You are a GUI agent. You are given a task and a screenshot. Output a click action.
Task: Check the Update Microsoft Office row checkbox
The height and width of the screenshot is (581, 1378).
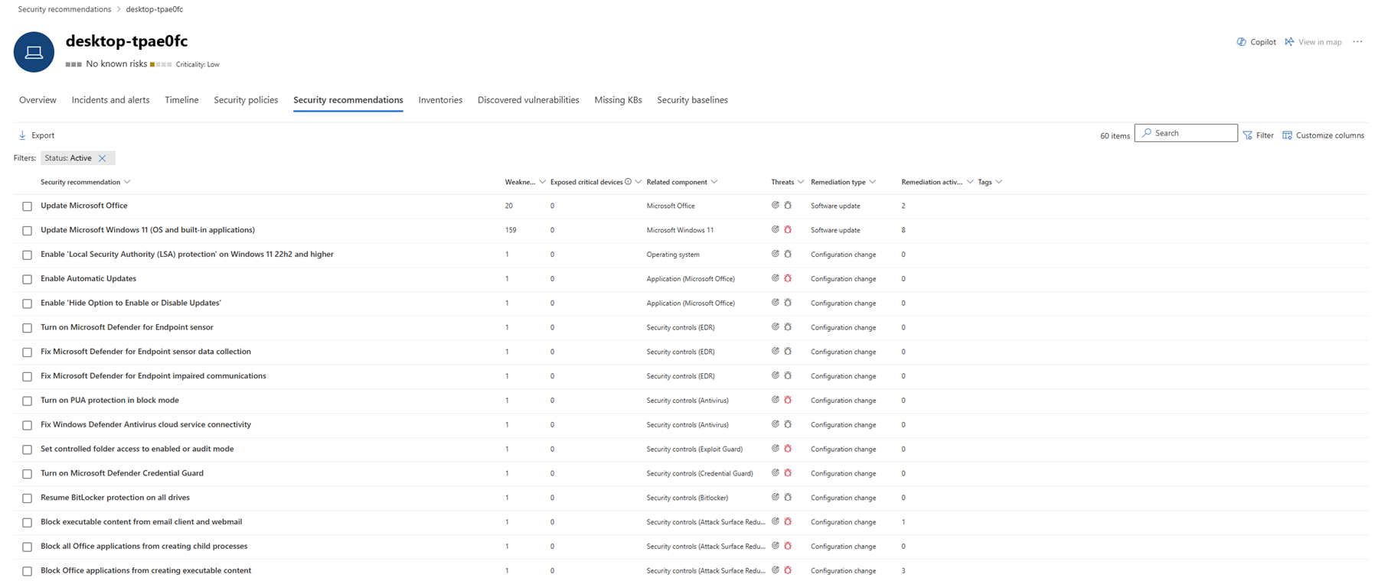28,206
